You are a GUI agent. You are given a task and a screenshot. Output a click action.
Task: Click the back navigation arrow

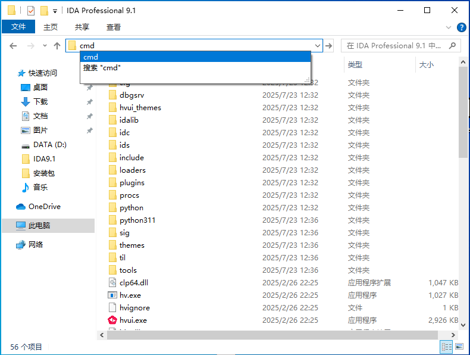point(13,46)
